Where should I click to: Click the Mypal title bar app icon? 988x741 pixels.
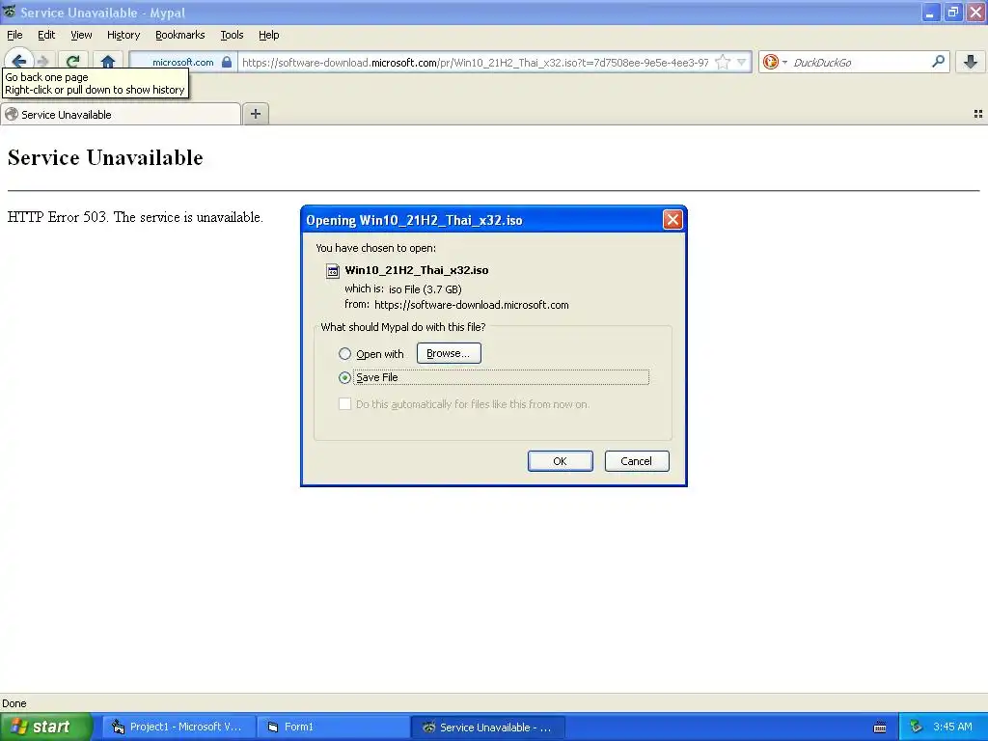(9, 12)
